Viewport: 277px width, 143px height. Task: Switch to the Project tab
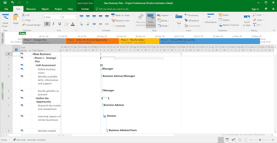tap(58, 9)
